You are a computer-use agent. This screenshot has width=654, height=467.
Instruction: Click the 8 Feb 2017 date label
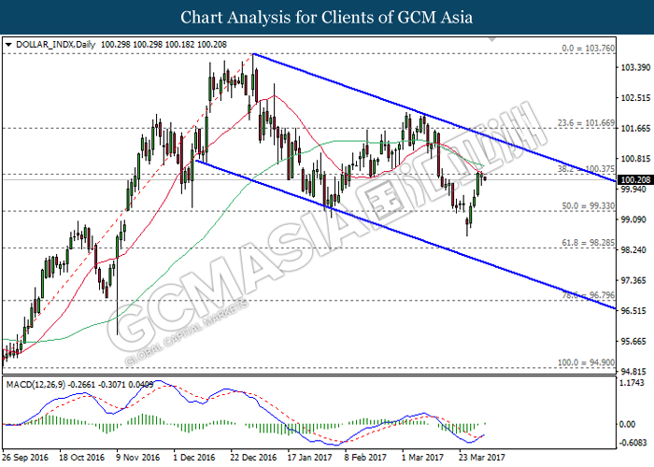pyautogui.click(x=366, y=458)
